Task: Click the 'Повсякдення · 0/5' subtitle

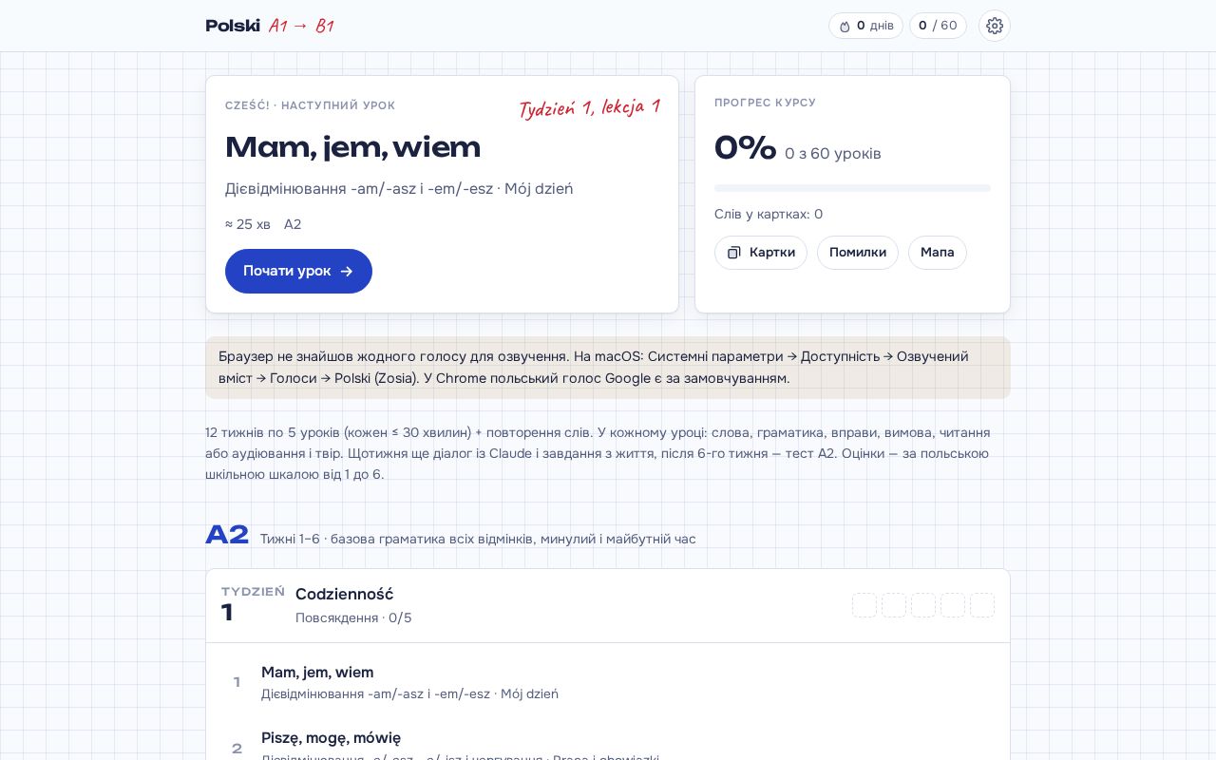Action: (353, 617)
